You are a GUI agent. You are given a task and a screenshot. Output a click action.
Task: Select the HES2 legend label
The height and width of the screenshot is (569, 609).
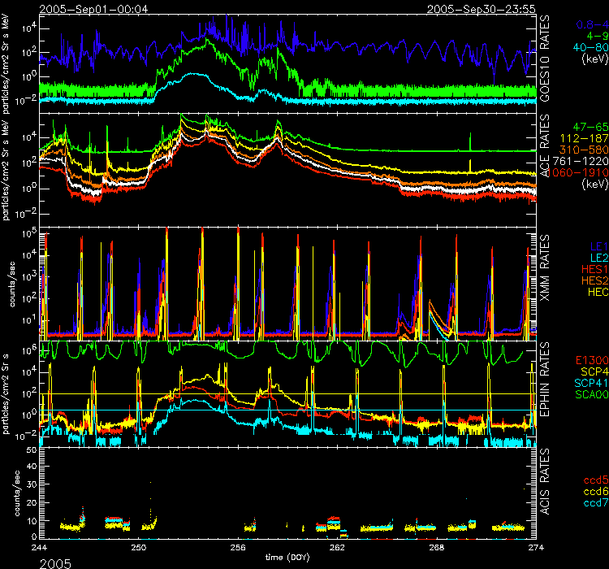point(588,278)
